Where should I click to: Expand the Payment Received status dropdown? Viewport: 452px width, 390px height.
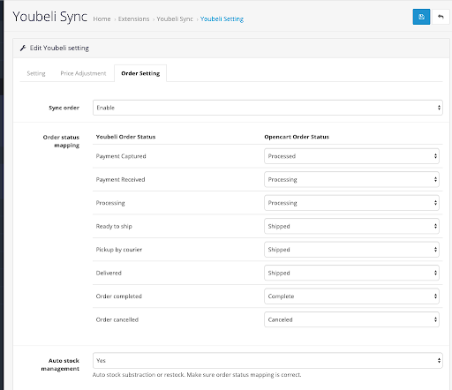(351, 179)
